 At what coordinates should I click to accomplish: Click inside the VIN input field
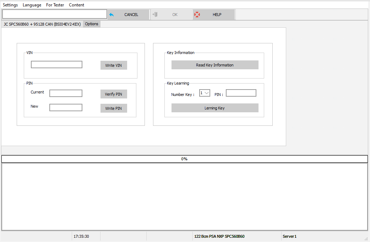[56, 64]
